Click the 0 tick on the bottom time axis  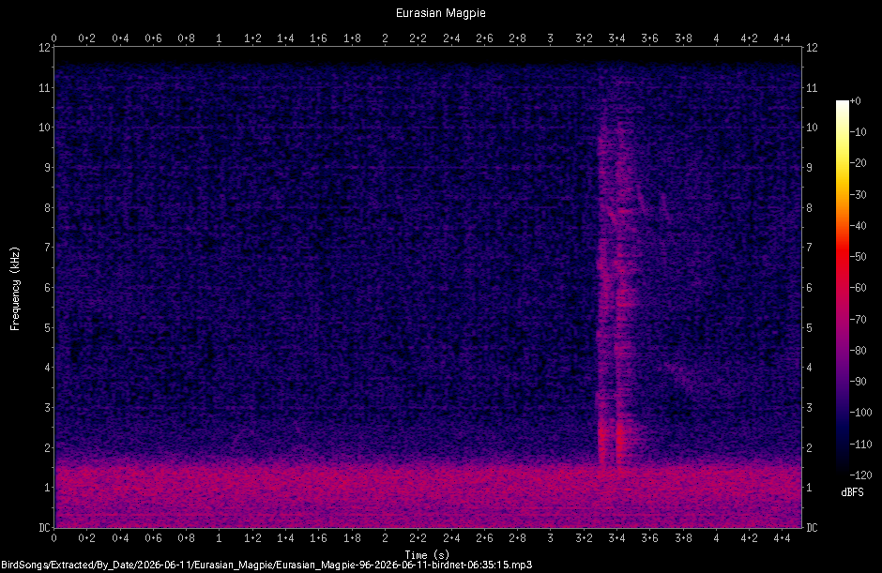pyautogui.click(x=54, y=538)
